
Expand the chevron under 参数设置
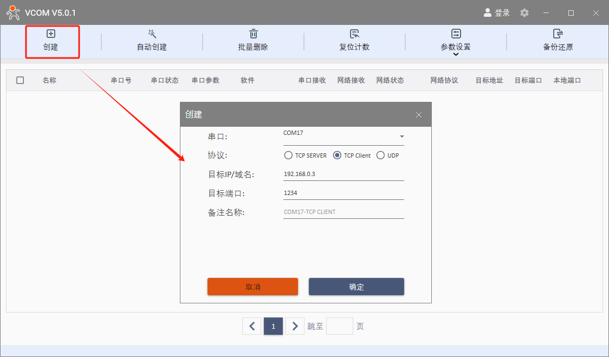(456, 54)
